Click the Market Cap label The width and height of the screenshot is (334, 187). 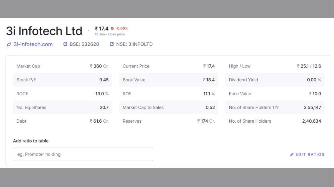[28, 66]
